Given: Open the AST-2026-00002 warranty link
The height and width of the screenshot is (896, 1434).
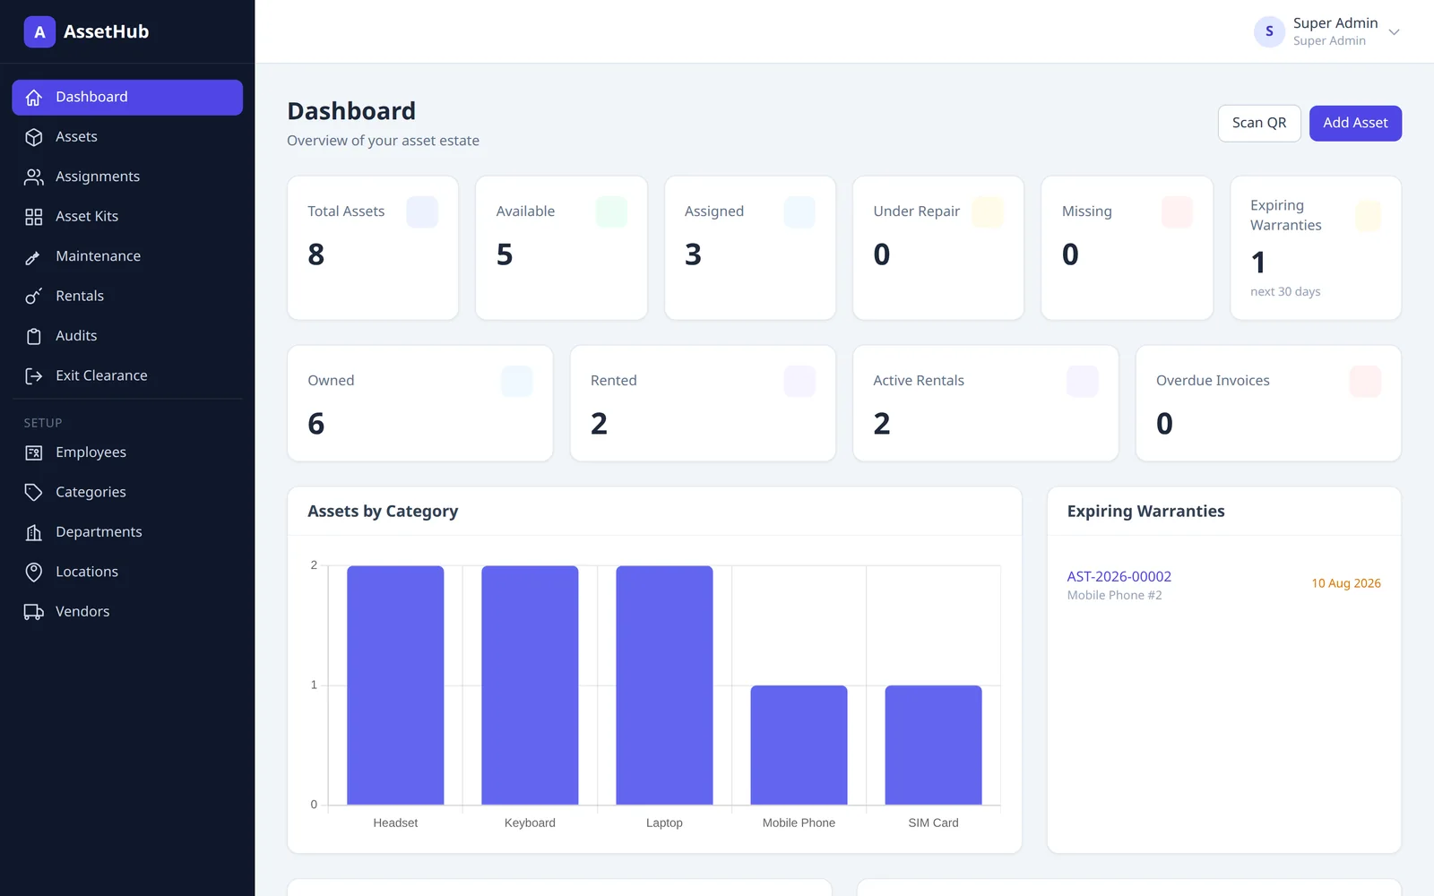Looking at the screenshot, I should [1119, 576].
